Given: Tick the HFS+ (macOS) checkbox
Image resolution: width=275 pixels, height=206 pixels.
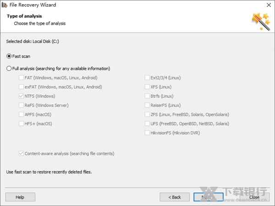Looking at the screenshot, I should coord(22,124).
